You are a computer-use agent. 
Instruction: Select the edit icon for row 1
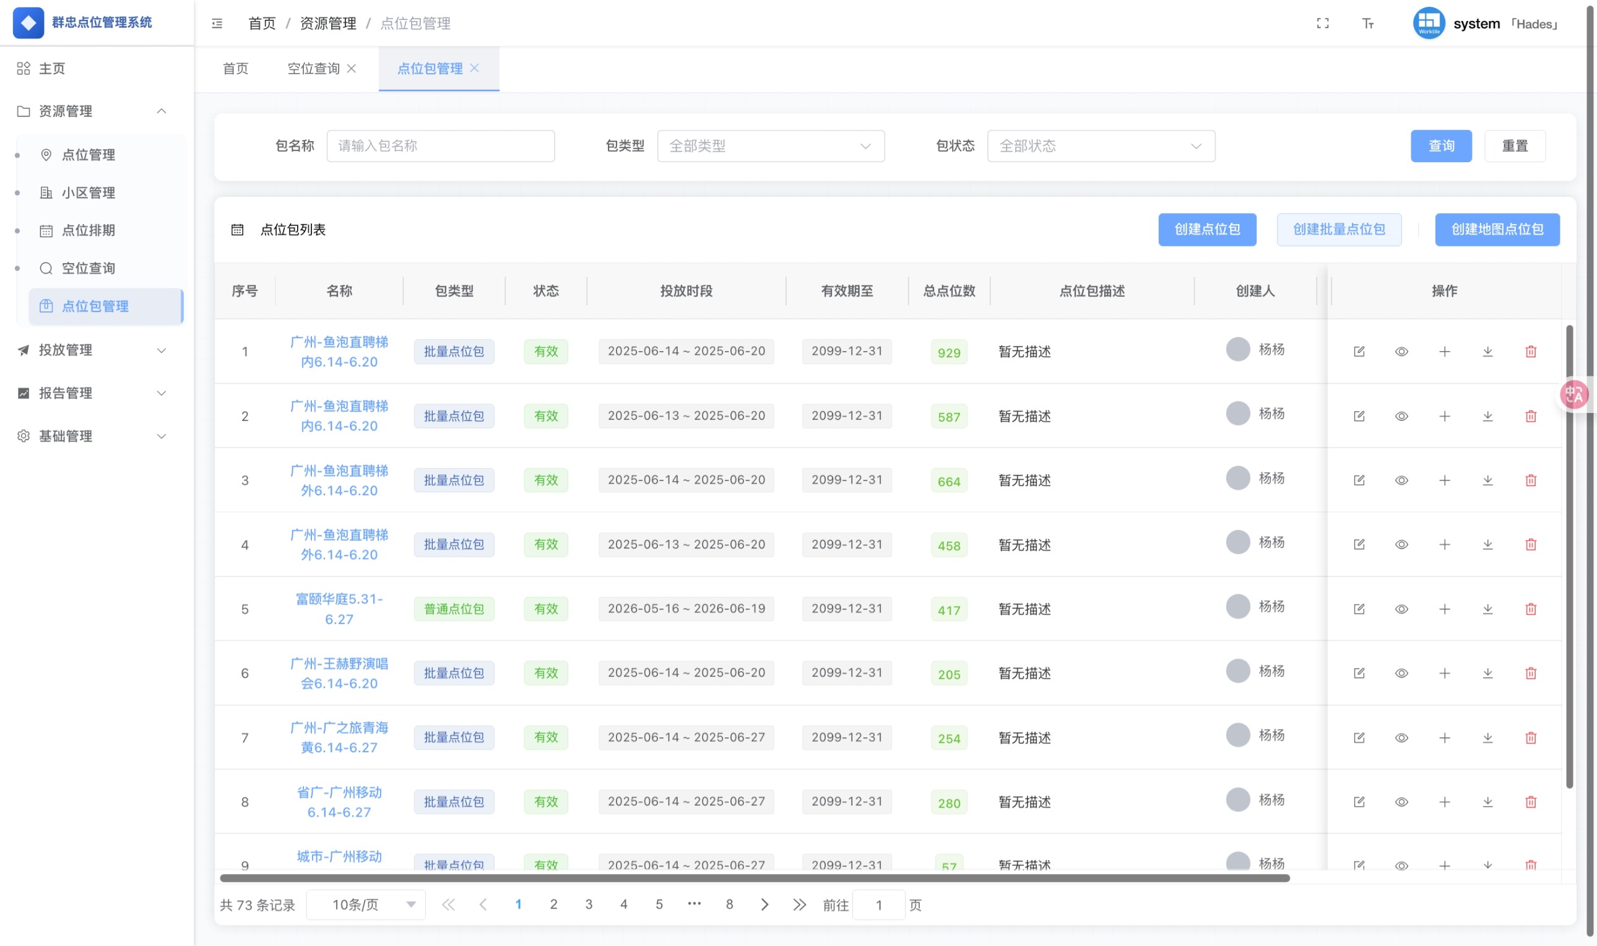coord(1359,351)
